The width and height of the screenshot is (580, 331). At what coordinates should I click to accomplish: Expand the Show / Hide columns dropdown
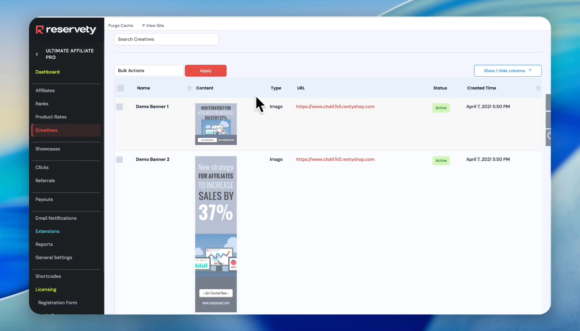tap(507, 71)
